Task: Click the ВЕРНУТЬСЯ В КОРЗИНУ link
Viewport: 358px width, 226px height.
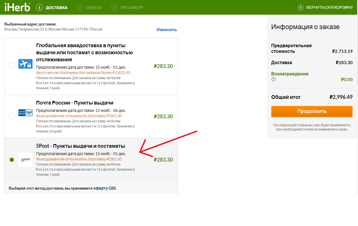Action: coord(329,7)
